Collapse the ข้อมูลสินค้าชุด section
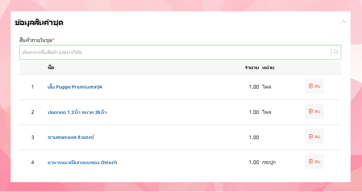 (344, 22)
